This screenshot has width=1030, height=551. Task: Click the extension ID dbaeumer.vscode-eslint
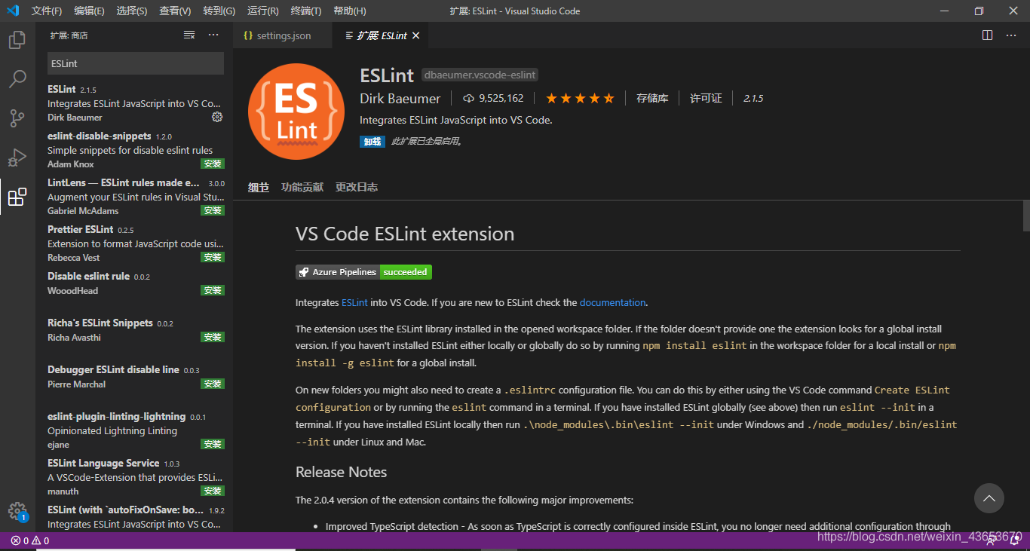click(x=480, y=75)
